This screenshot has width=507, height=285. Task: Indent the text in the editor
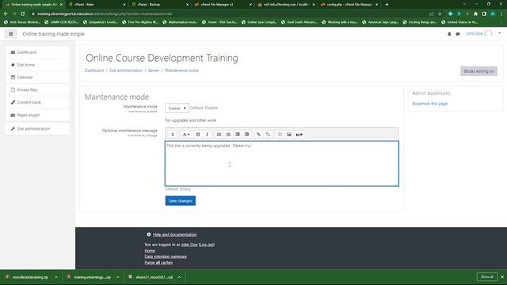246,135
